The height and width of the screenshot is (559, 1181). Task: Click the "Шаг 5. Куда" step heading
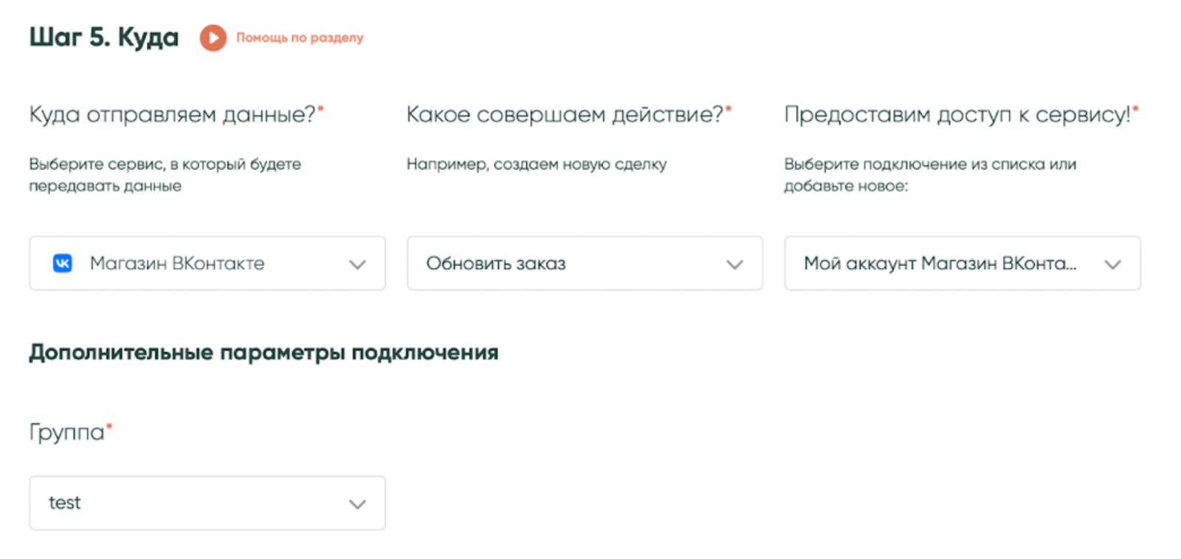click(104, 37)
